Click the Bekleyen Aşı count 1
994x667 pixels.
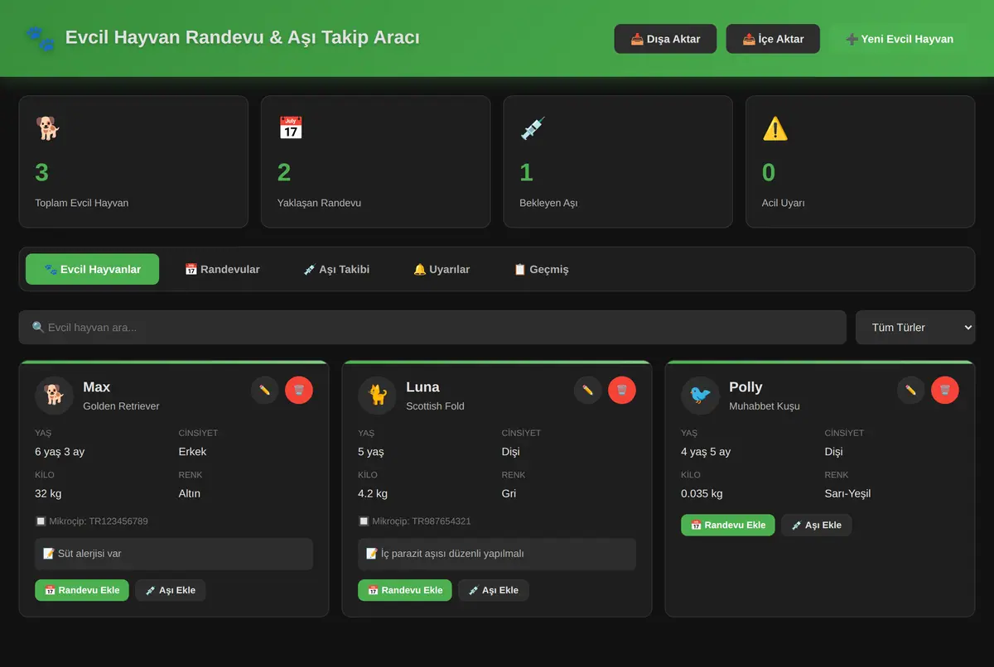tap(526, 172)
